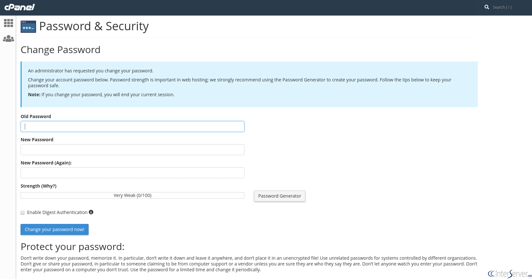Show Digest Authentication info icon
The height and width of the screenshot is (279, 532).
click(91, 212)
